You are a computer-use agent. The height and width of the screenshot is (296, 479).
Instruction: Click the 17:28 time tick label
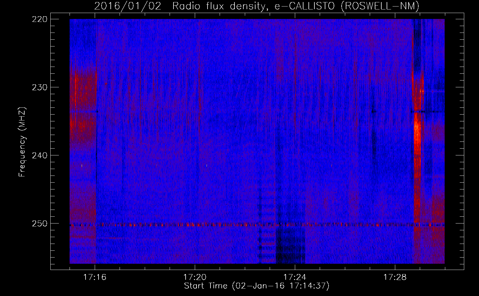395,277
